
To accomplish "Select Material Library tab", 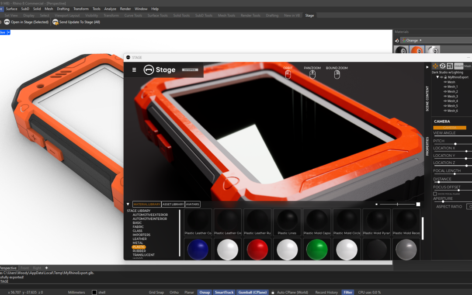I will [147, 204].
